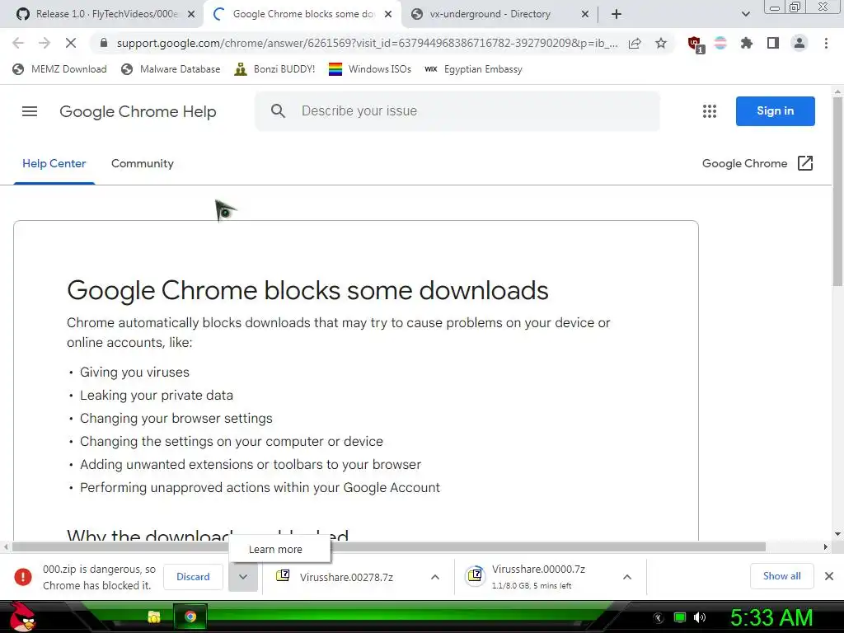Bookmark this page with the star icon
Viewport: 844px width, 633px height.
661,43
